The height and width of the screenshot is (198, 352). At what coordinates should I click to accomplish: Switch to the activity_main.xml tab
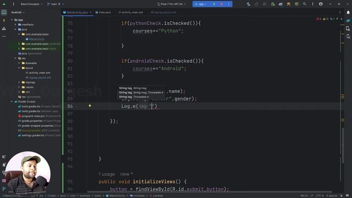click(x=131, y=12)
